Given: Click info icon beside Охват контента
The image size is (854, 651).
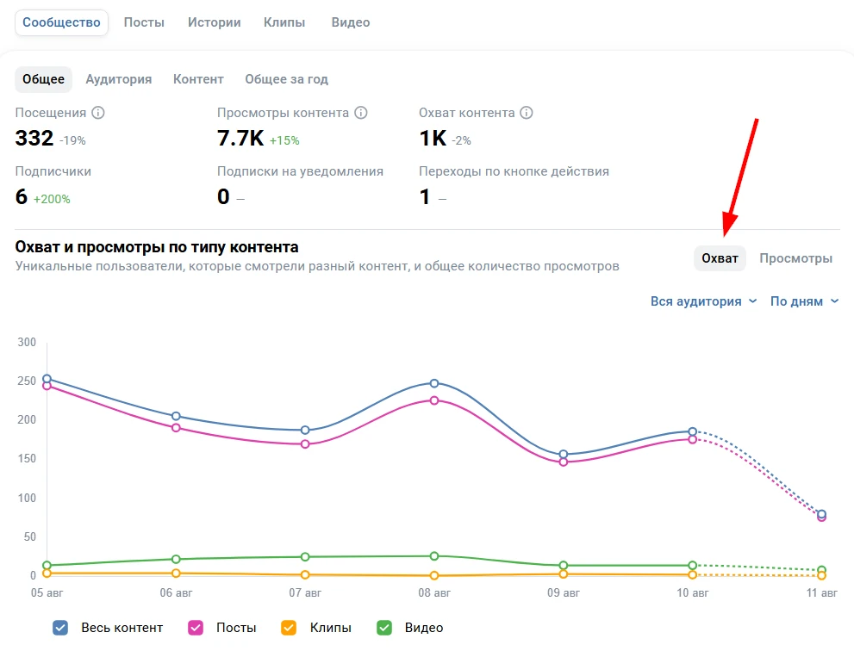Looking at the screenshot, I should coord(527,113).
